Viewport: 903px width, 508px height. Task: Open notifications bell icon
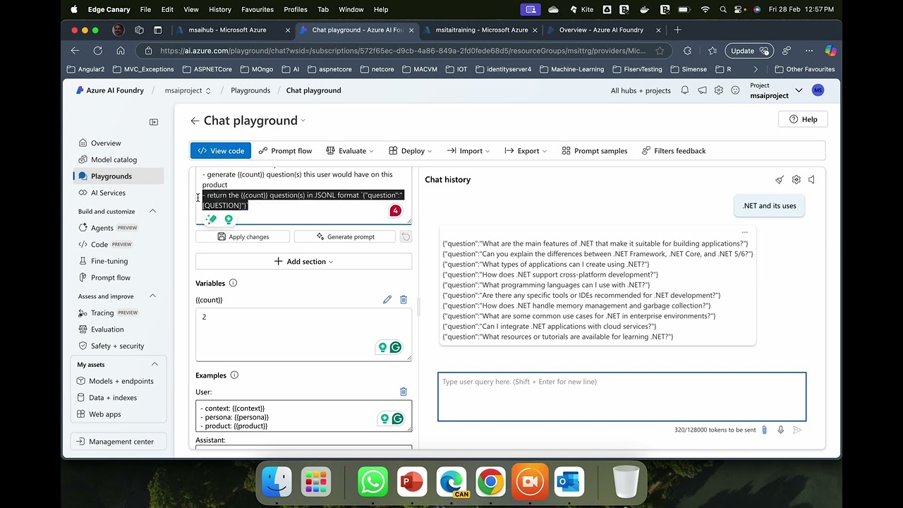[684, 90]
